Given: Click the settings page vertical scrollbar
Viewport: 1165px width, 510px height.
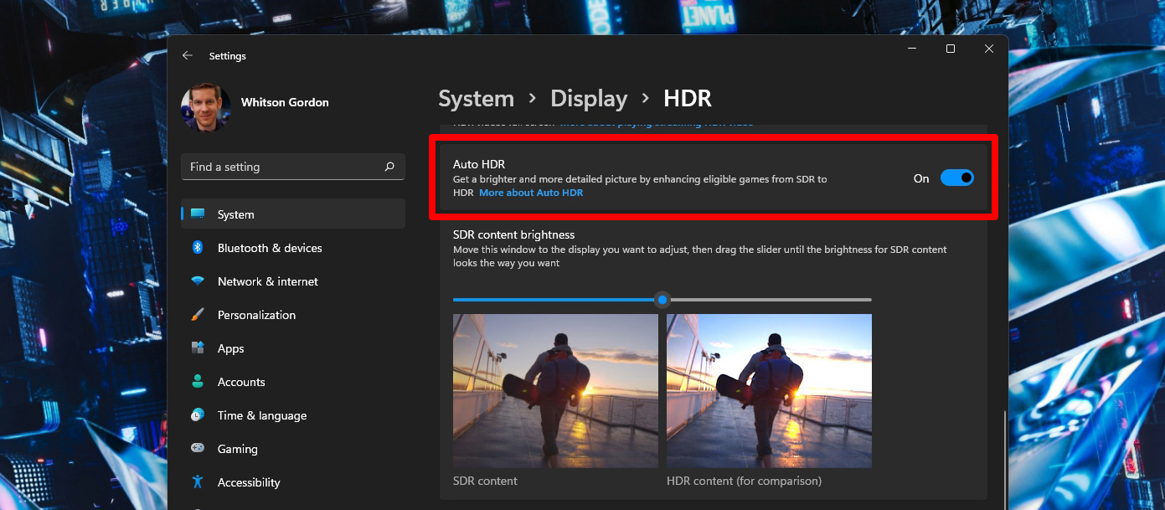Looking at the screenshot, I should (x=1004, y=460).
